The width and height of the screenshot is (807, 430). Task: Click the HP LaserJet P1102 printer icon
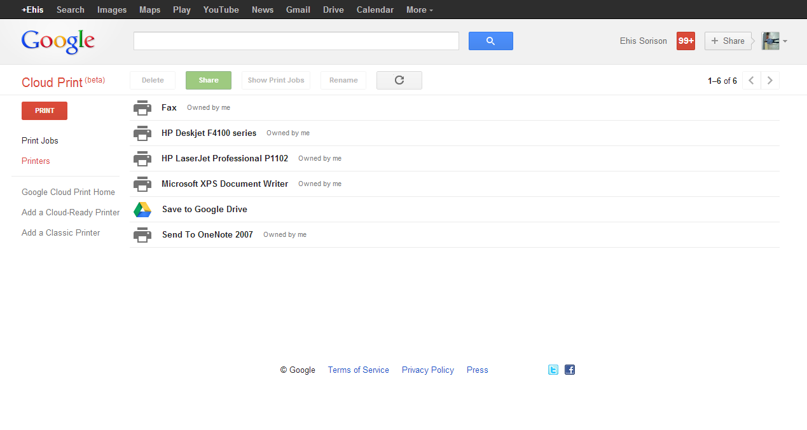(x=142, y=159)
